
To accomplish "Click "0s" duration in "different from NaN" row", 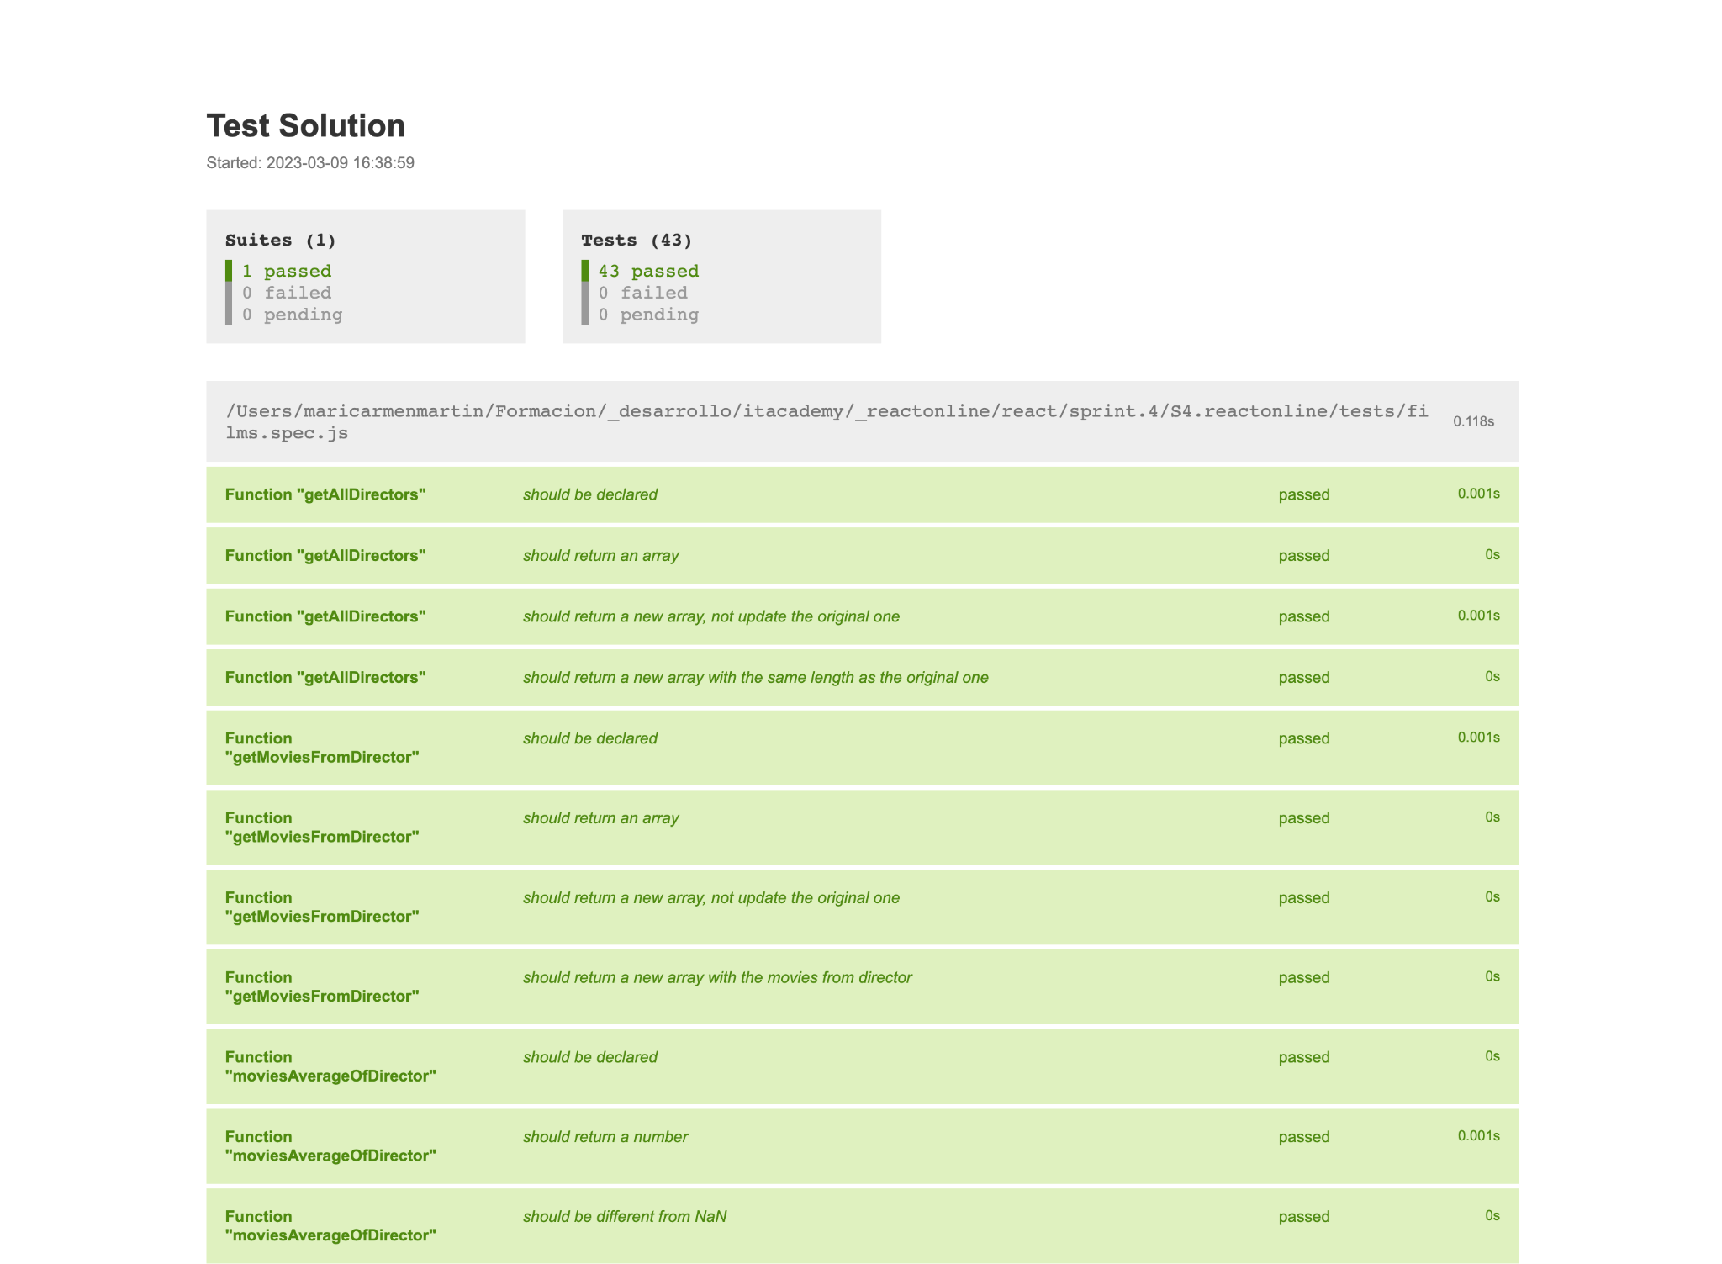I will tap(1492, 1216).
